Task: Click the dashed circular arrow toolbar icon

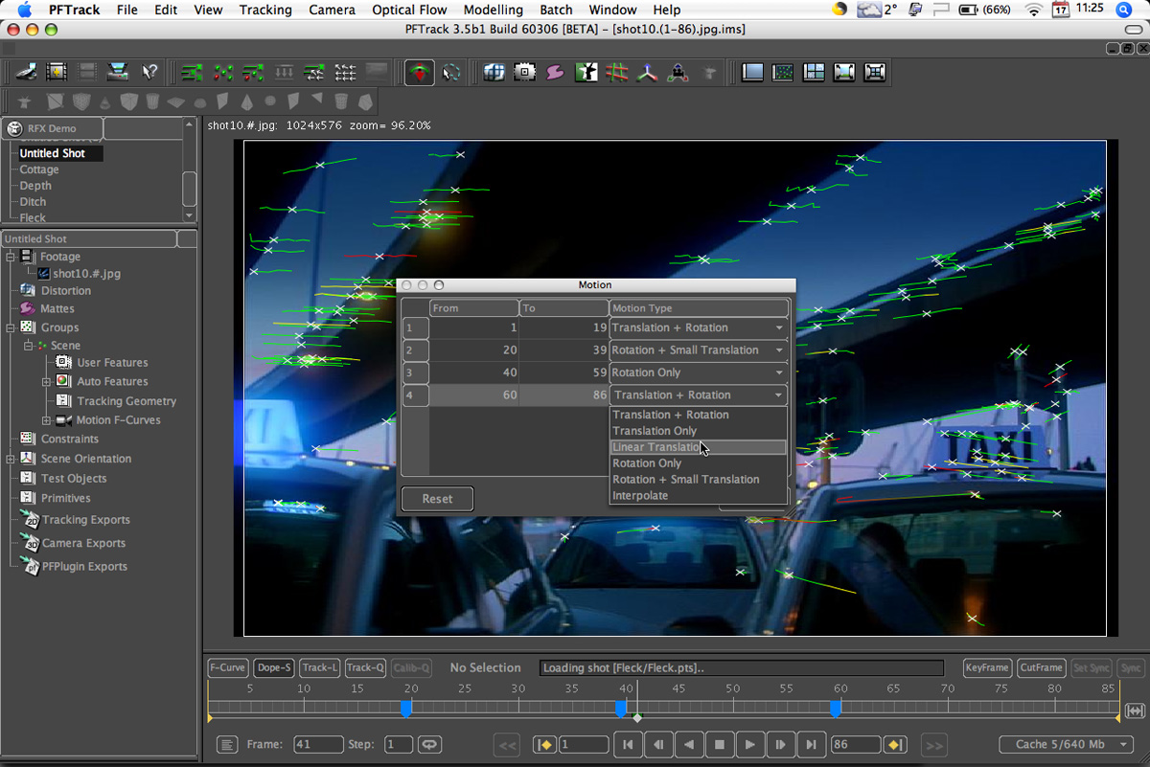Action: (x=450, y=72)
